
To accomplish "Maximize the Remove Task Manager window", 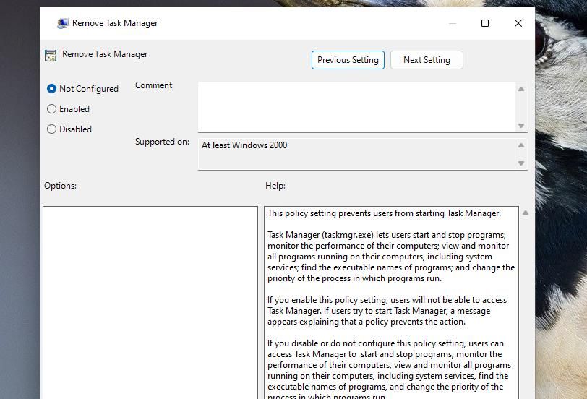I will pos(485,23).
